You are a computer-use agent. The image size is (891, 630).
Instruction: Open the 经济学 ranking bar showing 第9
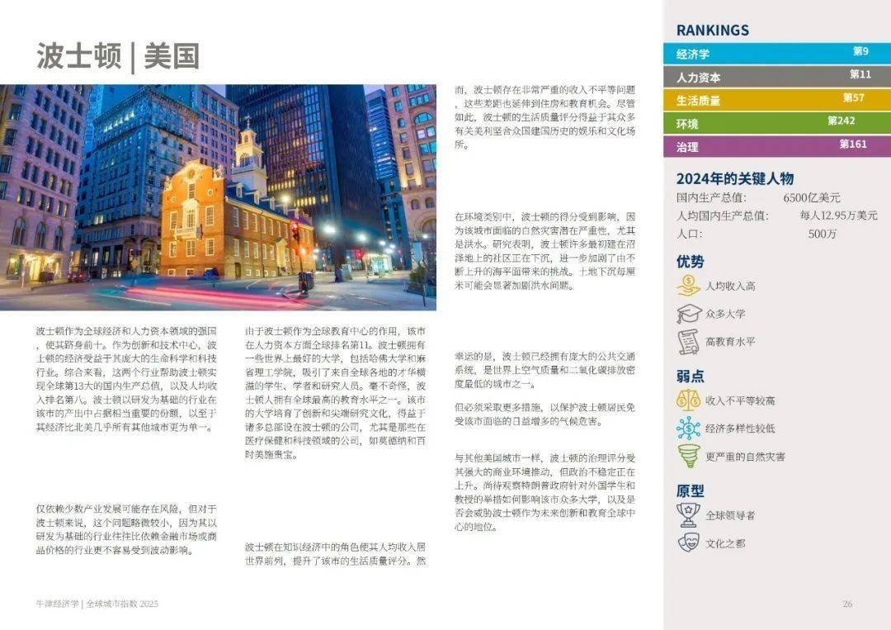pyautogui.click(x=772, y=54)
